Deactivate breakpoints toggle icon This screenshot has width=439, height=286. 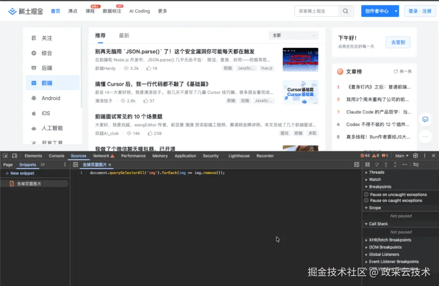(x=416, y=165)
